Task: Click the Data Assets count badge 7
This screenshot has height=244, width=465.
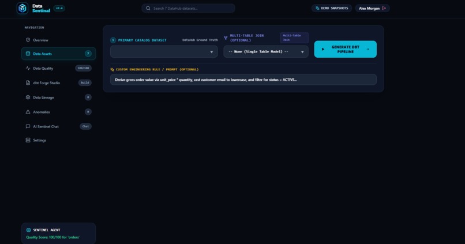Action: tap(88, 54)
